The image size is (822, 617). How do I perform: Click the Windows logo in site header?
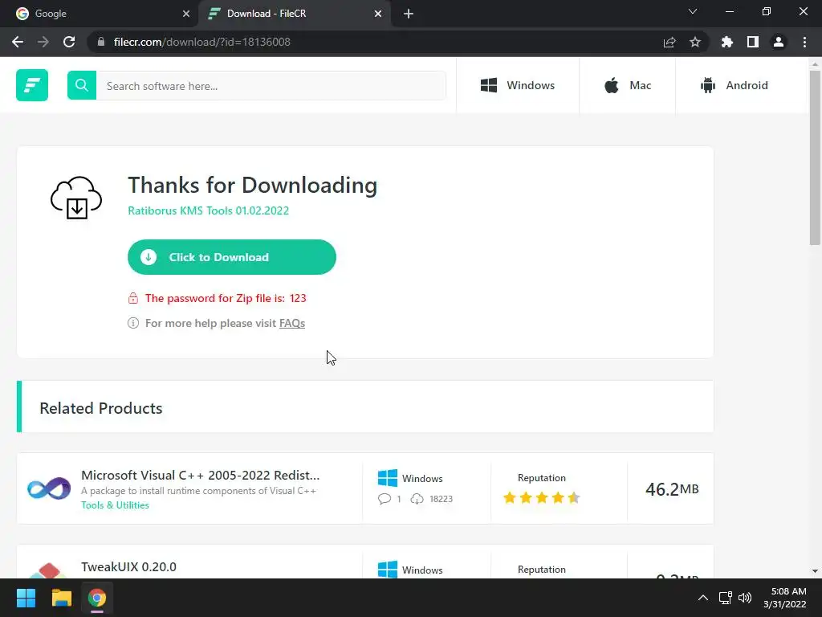pyautogui.click(x=489, y=85)
